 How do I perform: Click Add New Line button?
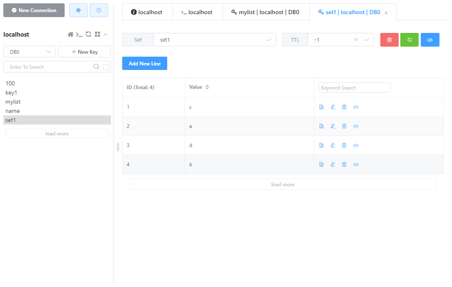[145, 63]
